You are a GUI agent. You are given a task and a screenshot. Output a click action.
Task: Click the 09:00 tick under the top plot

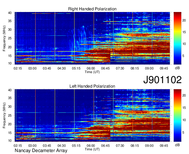click(149, 68)
